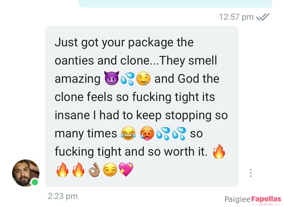Tap the fire emoji after 'worth it.'
Viewport: 284px width, 207px height.
[219, 151]
